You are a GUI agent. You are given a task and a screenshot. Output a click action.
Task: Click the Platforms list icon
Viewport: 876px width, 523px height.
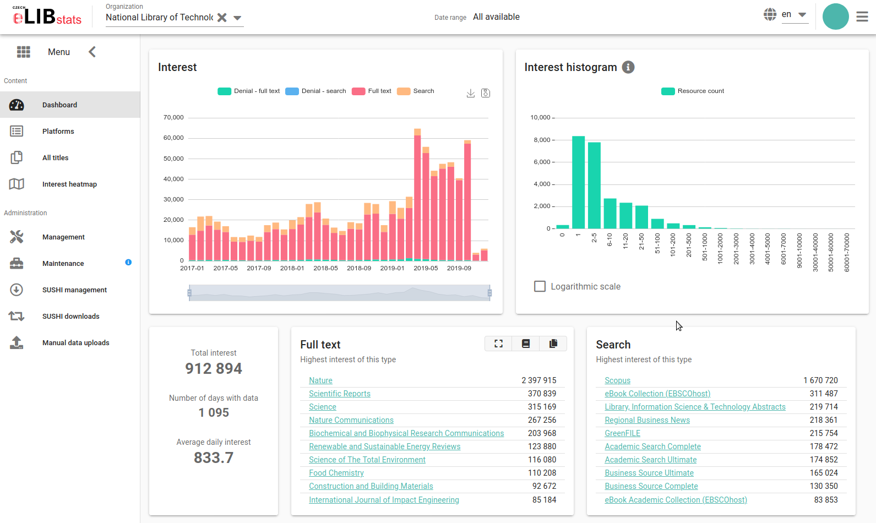tap(17, 131)
